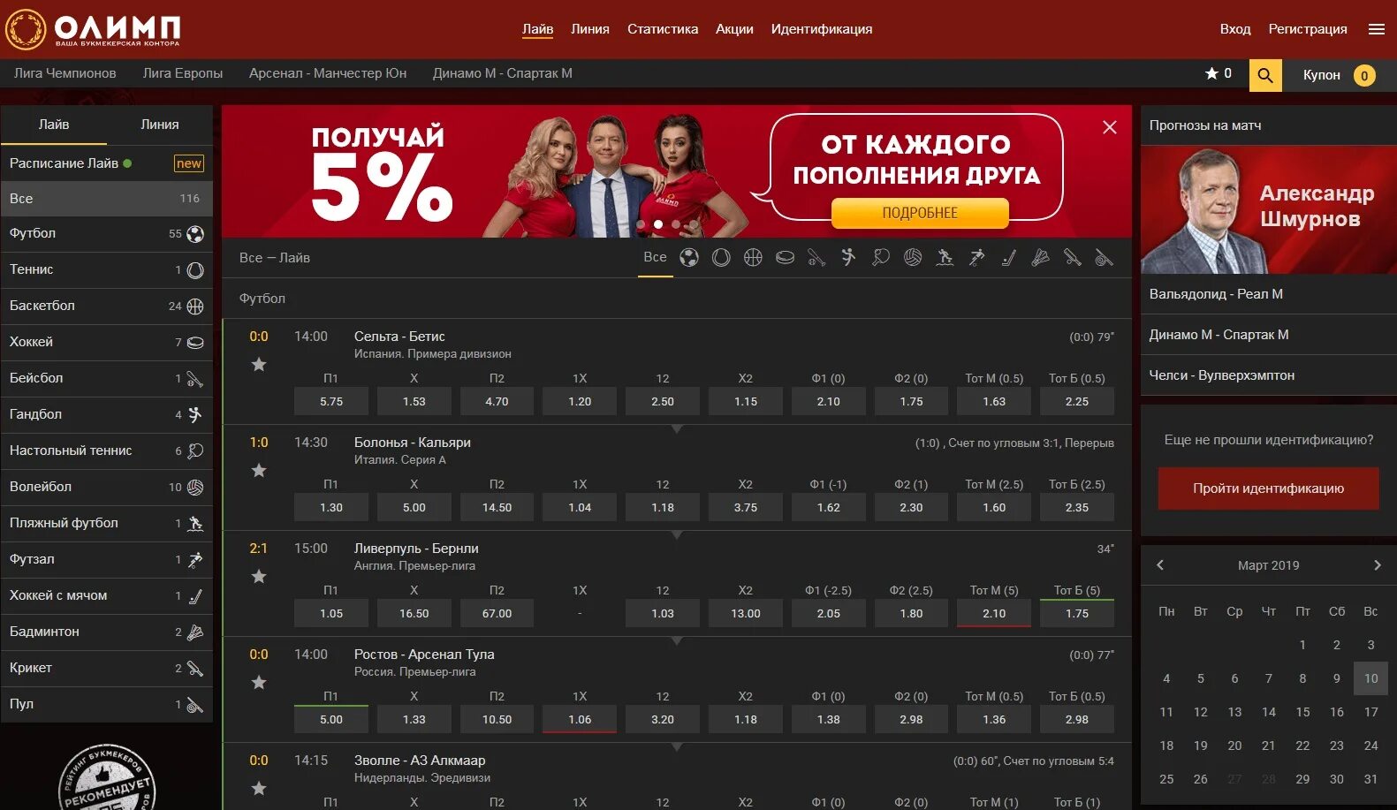Screen dimensions: 1397x810
Task: Open the Идентификация menu item
Action: (x=822, y=29)
